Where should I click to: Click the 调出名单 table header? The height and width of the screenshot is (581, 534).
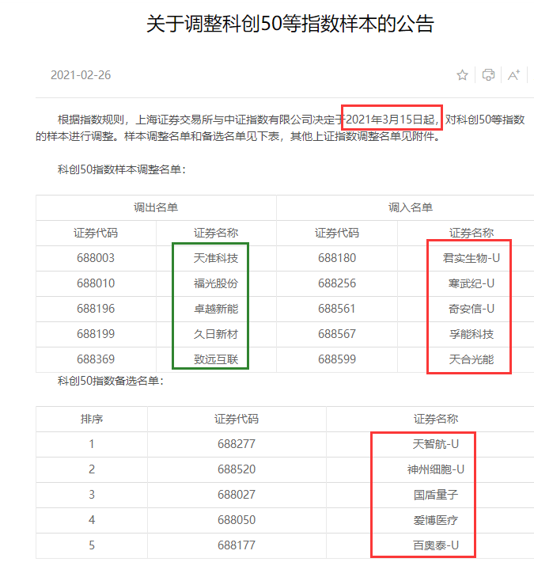tap(156, 207)
